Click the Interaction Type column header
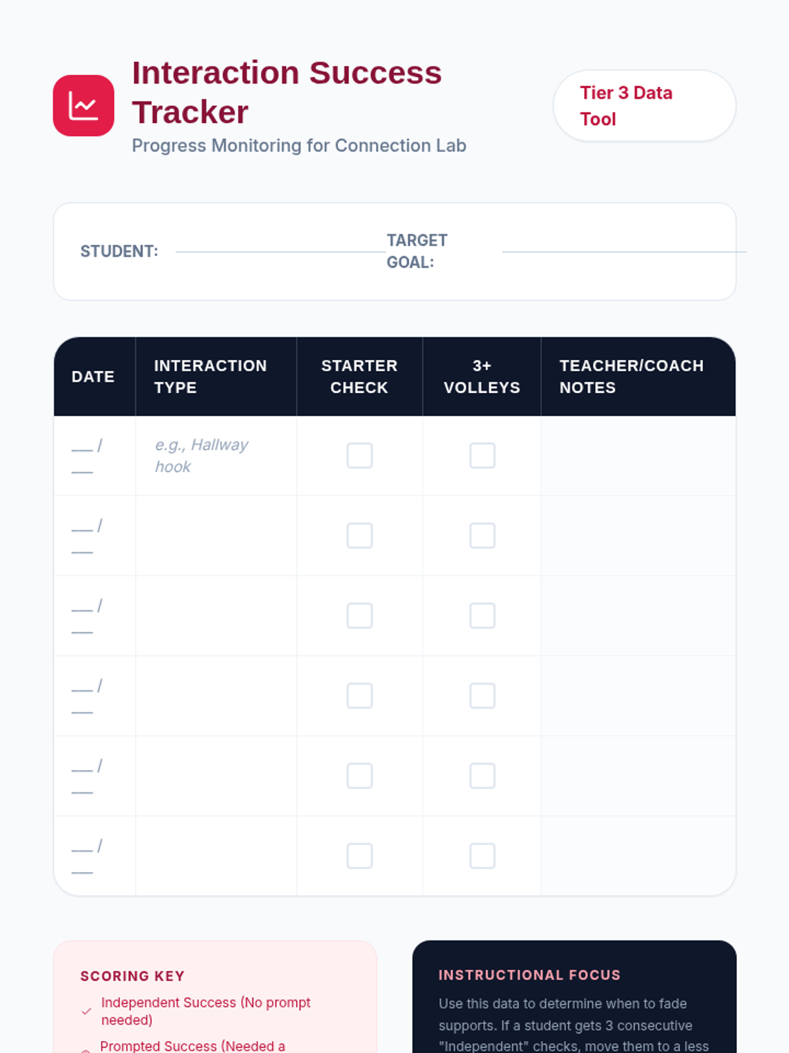This screenshot has height=1053, width=789. (210, 376)
